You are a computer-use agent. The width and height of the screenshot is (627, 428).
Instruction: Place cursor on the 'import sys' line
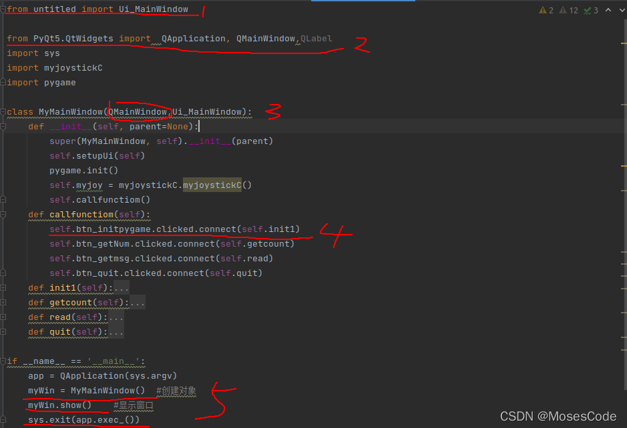[33, 53]
